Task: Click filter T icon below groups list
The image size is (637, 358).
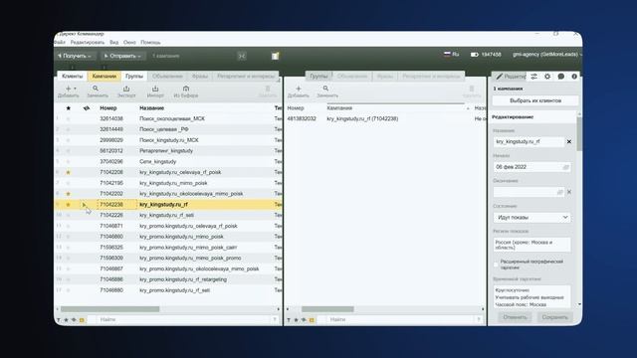Action: pyautogui.click(x=289, y=320)
